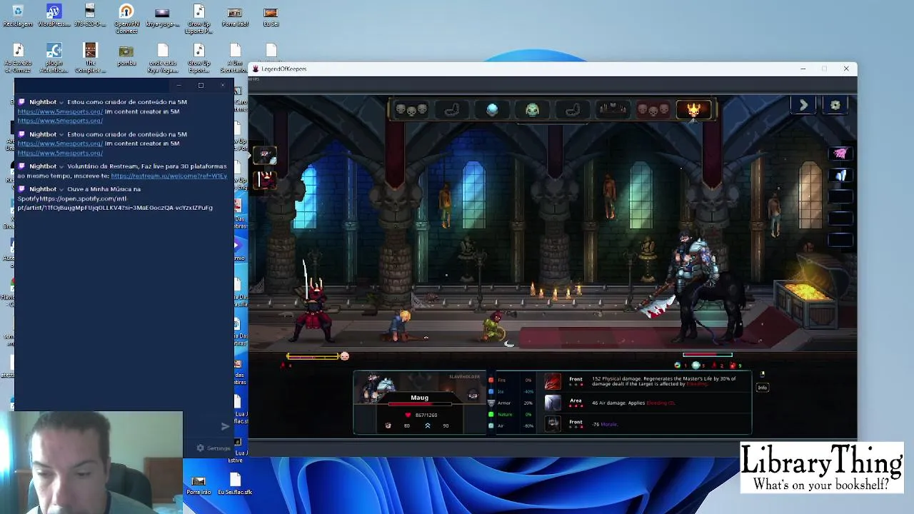
Task: Click the Fire resistance row
Action: (x=511, y=380)
